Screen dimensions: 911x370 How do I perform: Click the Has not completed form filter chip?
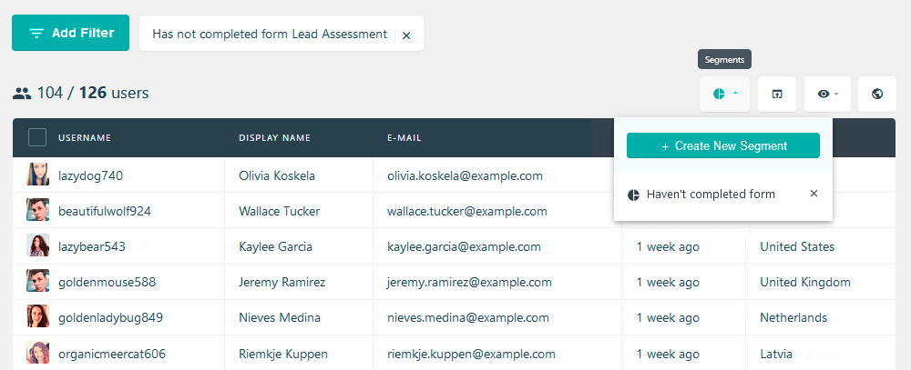coord(270,35)
